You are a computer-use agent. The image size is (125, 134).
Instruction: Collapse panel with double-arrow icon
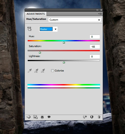click(97, 10)
